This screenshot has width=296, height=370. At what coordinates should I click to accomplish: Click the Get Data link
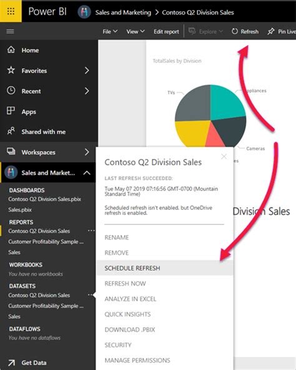34,362
